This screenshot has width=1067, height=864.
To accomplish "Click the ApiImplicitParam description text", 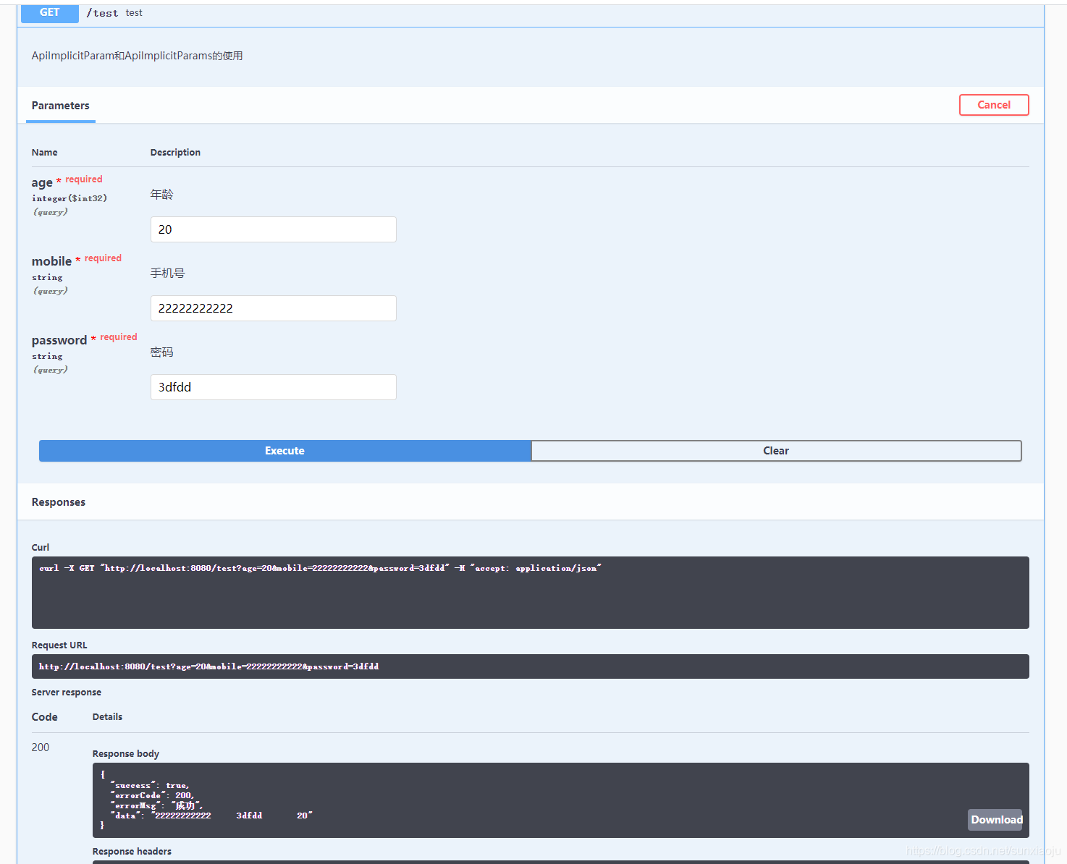I will (137, 55).
